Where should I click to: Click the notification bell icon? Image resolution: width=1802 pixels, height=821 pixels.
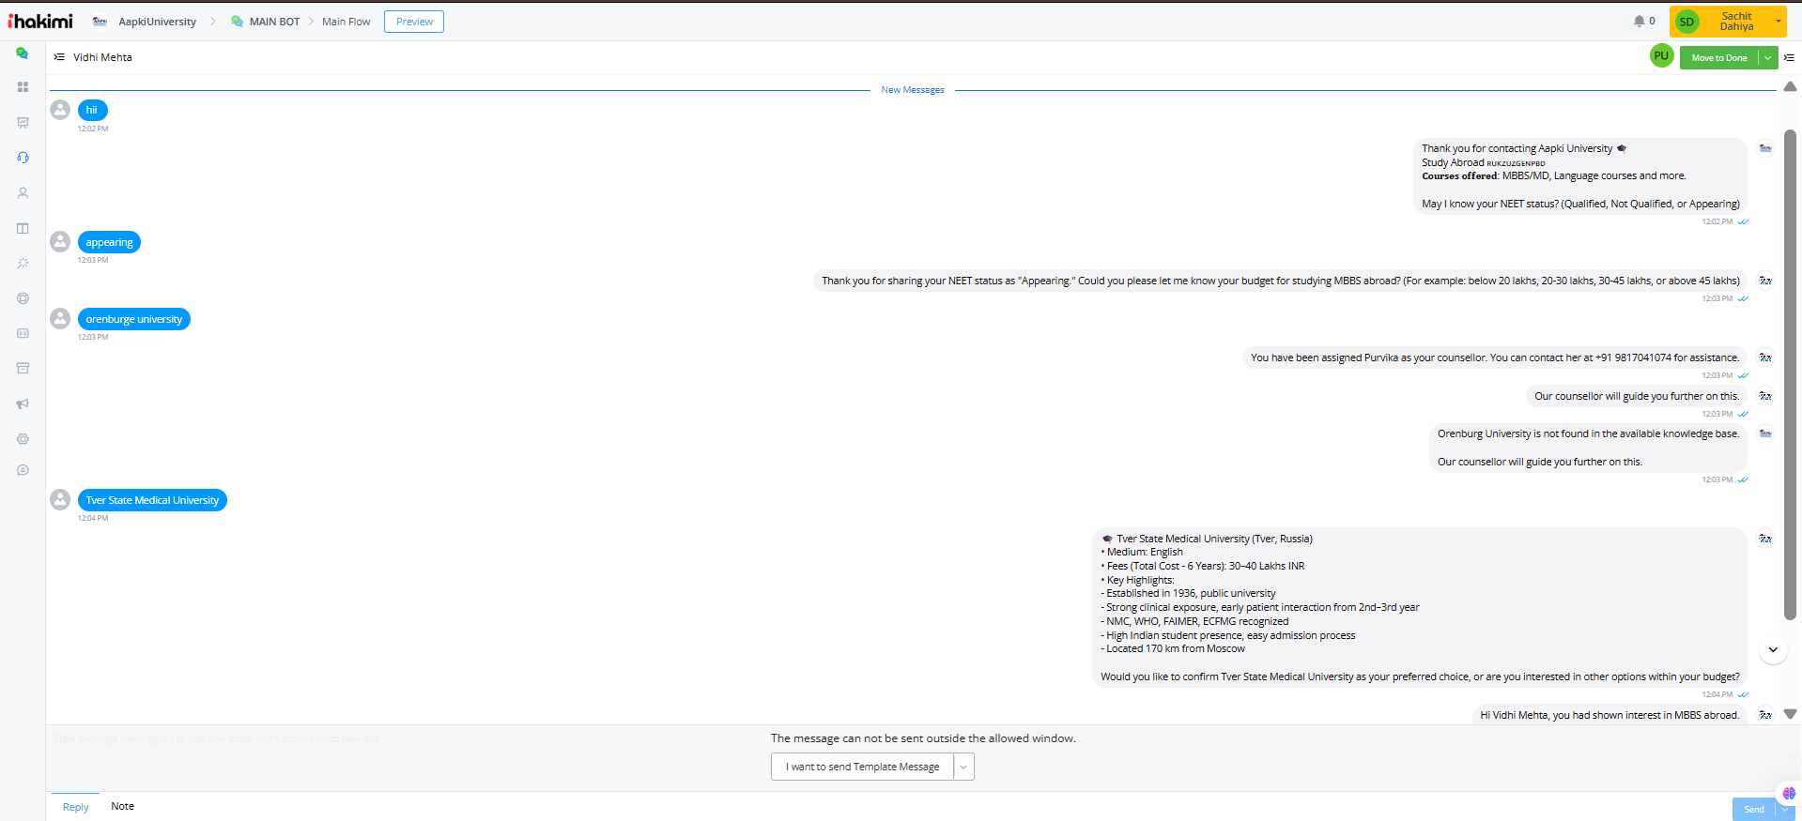click(1639, 21)
